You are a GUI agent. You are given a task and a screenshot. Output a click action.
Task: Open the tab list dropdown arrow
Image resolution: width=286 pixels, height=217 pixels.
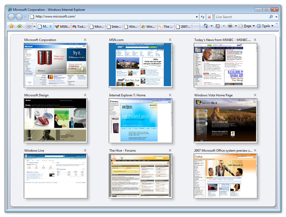pyautogui.click(x=34, y=26)
